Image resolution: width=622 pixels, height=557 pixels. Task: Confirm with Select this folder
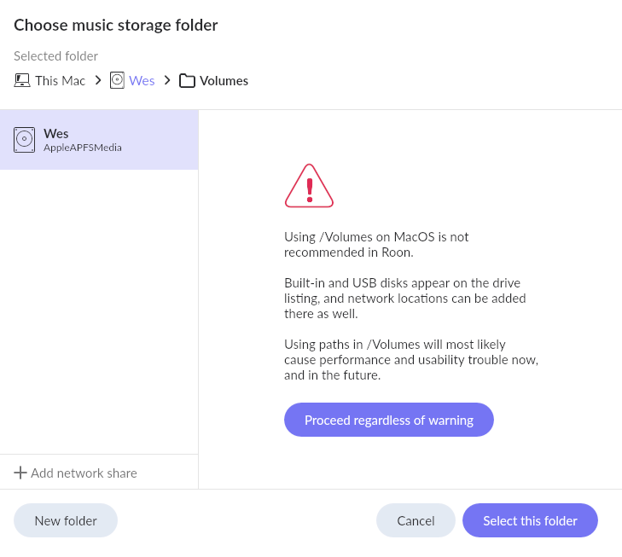coord(530,520)
